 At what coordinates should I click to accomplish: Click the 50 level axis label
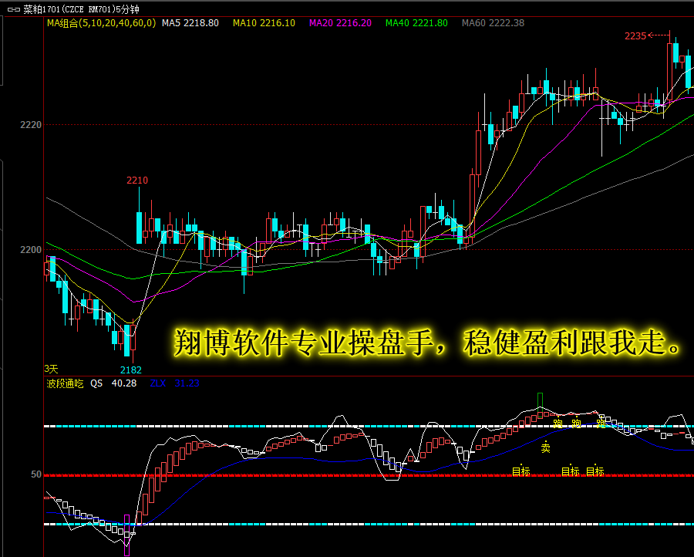[x=36, y=474]
